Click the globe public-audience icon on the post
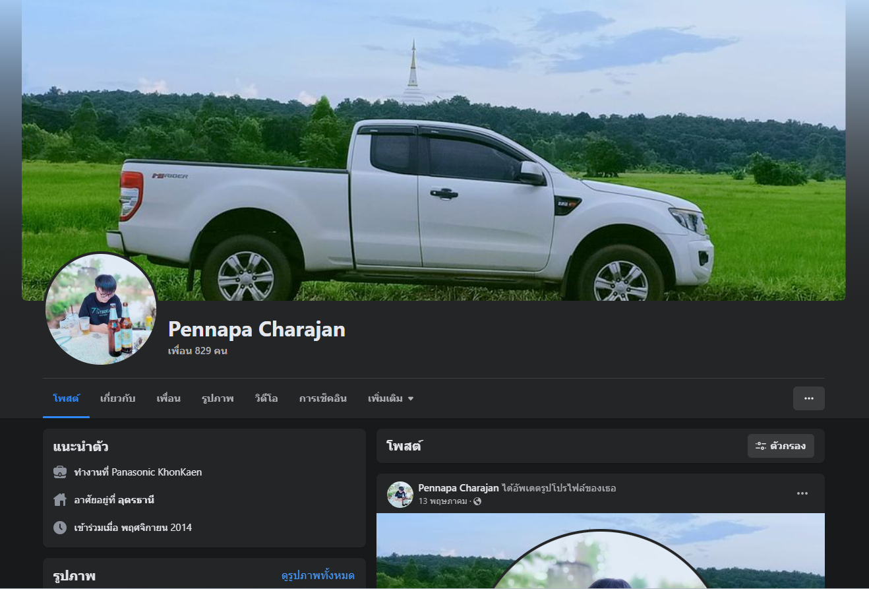The image size is (869, 589). tap(477, 501)
